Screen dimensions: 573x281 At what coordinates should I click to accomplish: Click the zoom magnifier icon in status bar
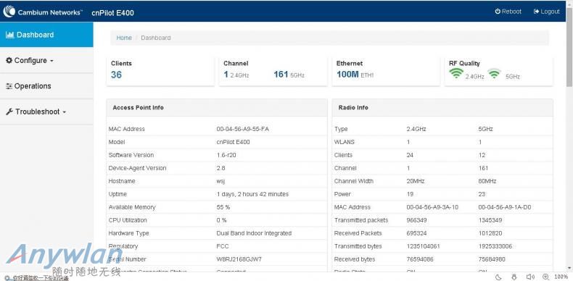(545, 277)
